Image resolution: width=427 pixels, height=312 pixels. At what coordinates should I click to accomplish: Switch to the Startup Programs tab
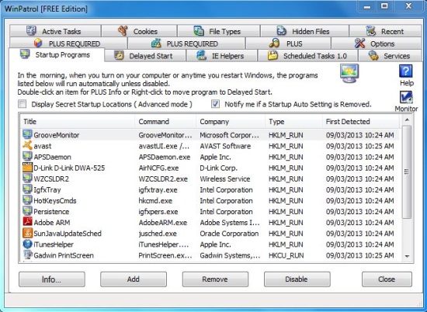pos(57,55)
